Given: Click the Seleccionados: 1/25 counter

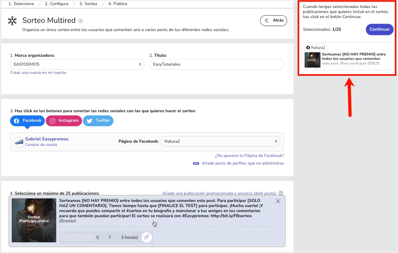Looking at the screenshot, I should [x=322, y=29].
